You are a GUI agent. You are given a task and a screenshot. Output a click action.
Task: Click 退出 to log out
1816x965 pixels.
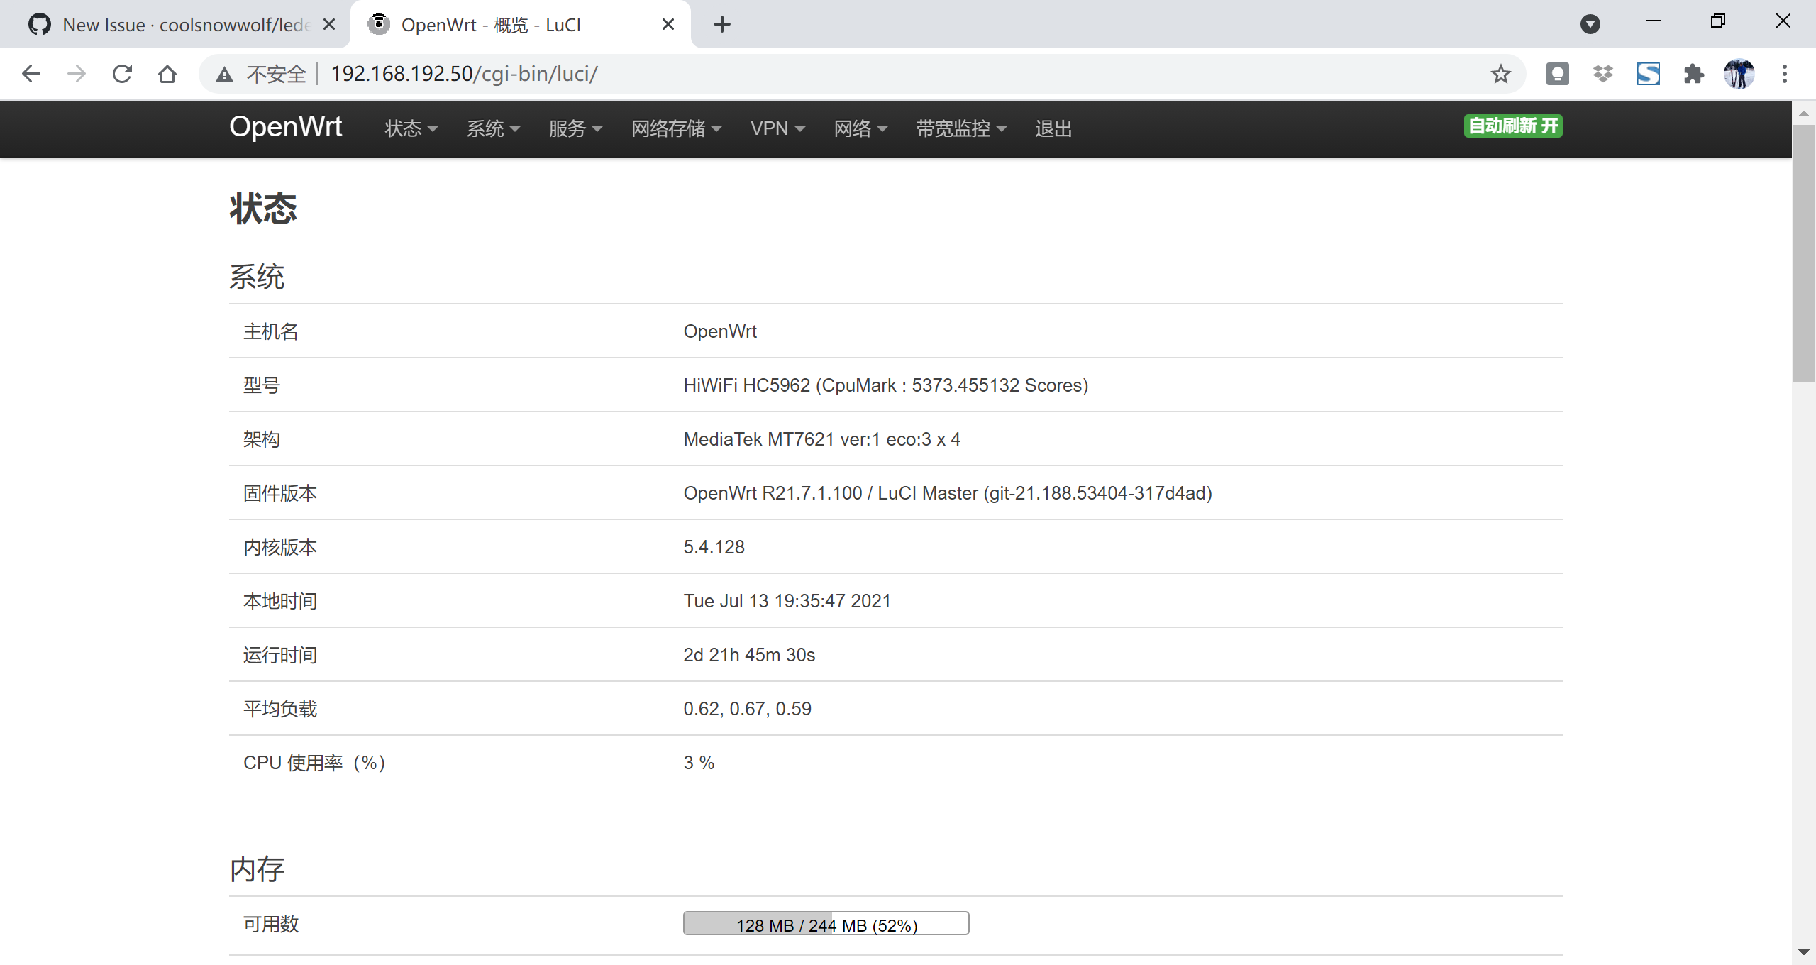point(1053,128)
